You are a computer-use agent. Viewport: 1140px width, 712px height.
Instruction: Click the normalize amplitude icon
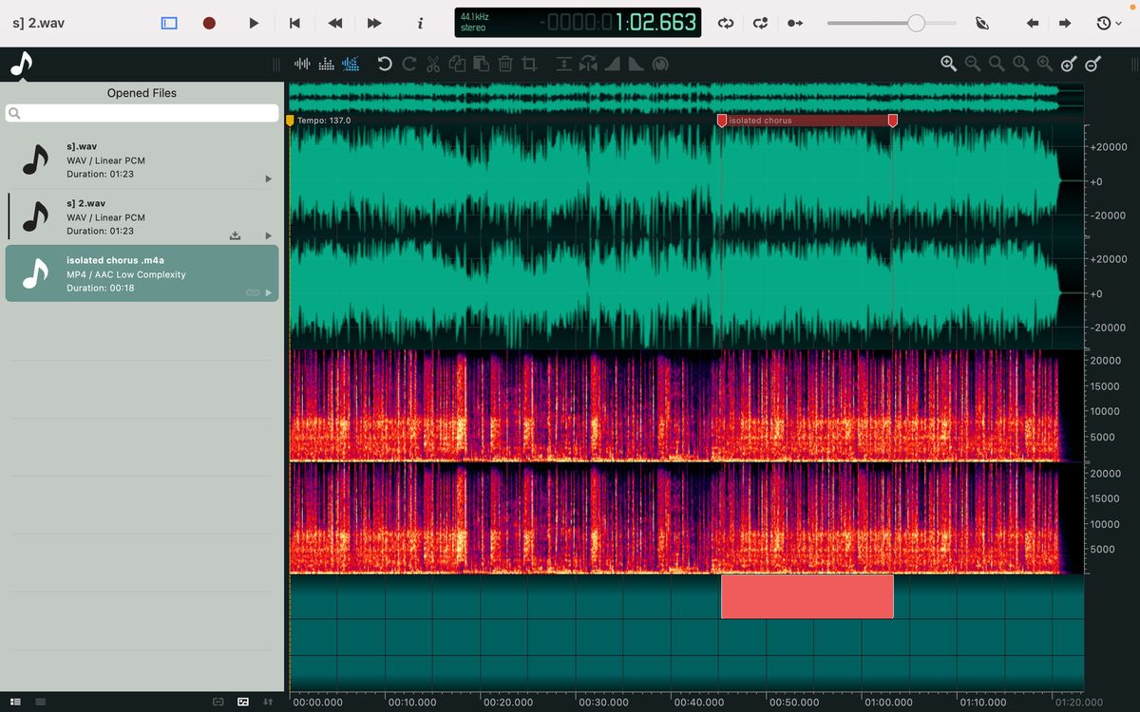(x=563, y=64)
